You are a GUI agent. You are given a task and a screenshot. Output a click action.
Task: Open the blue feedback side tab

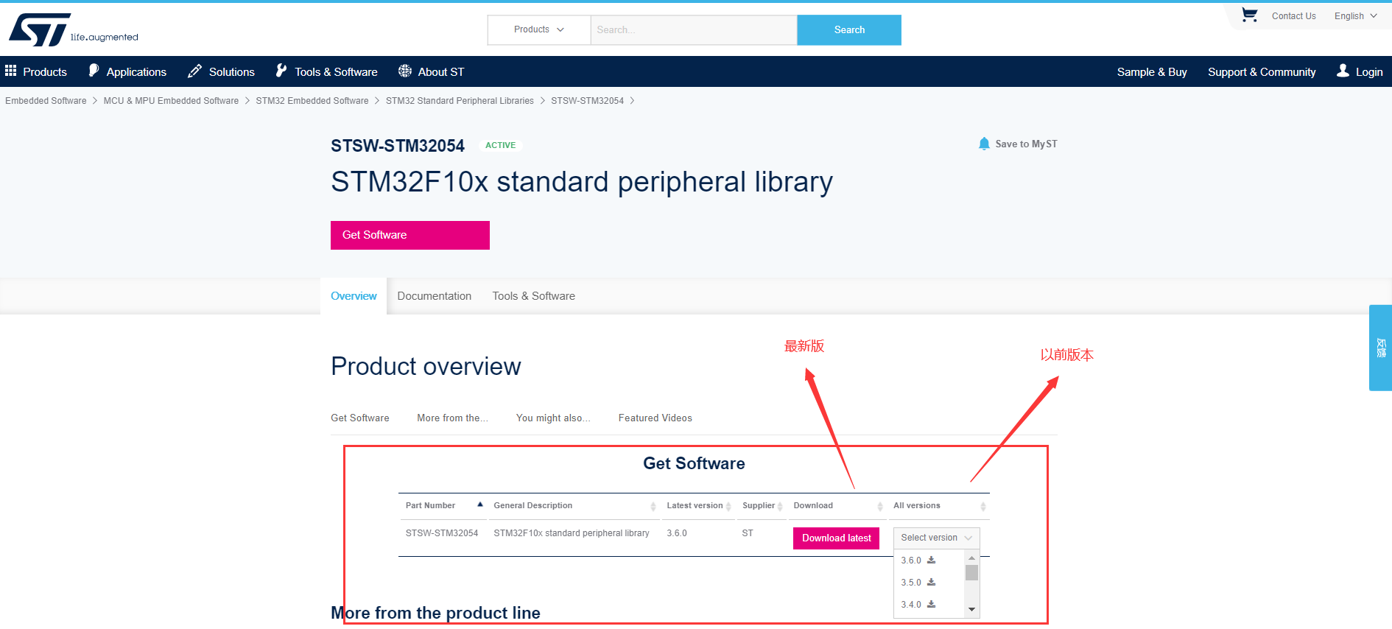click(x=1380, y=348)
